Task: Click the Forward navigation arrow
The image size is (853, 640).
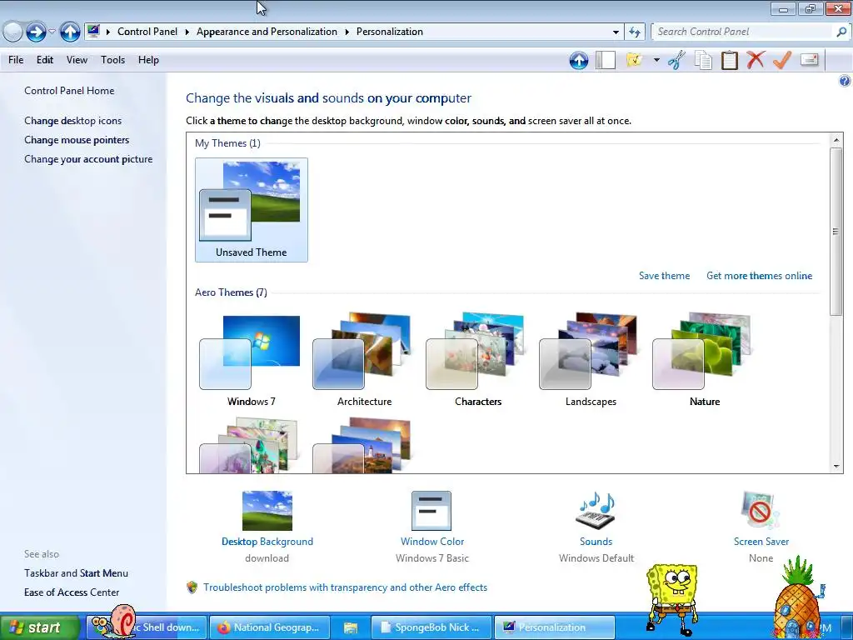Action: [36, 32]
